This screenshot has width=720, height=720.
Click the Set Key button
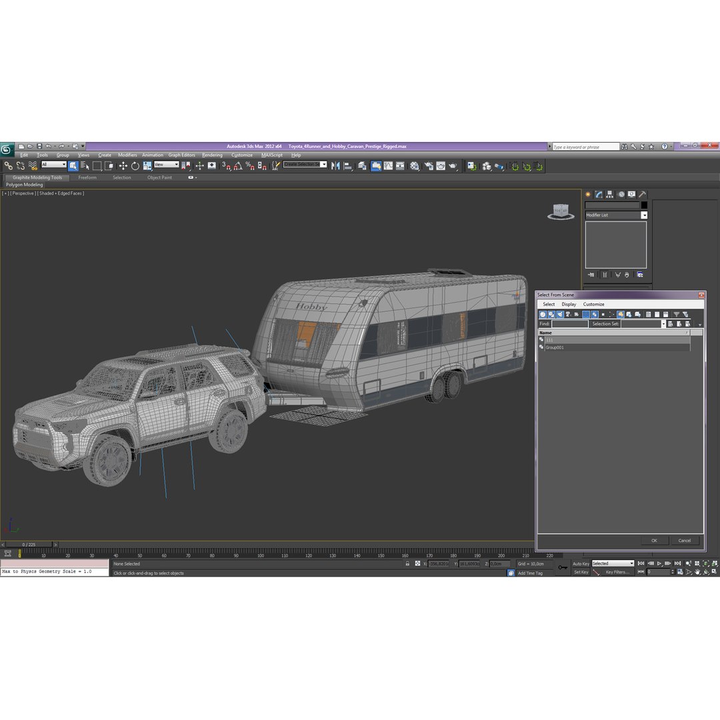click(581, 572)
